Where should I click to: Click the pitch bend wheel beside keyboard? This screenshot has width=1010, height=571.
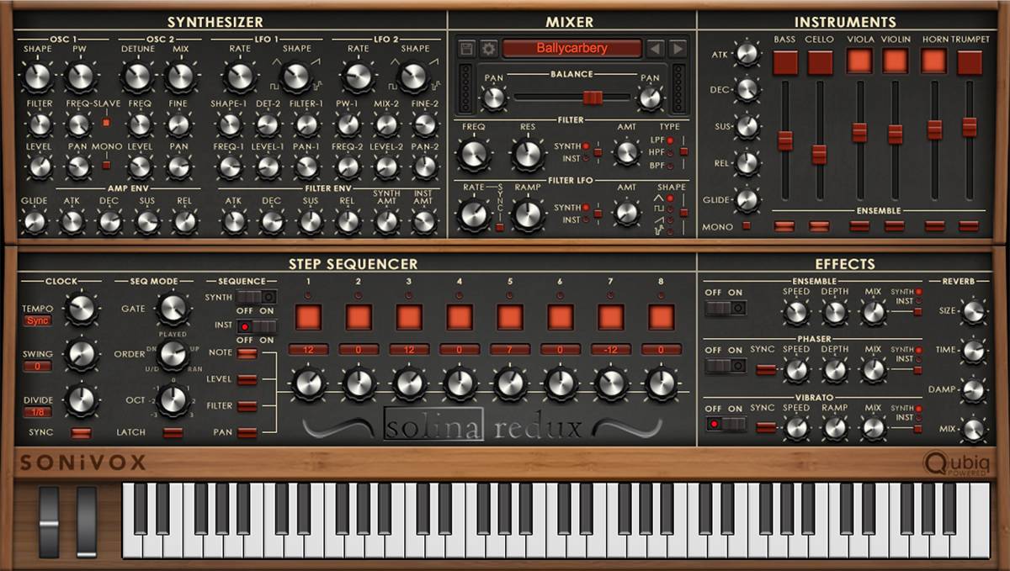point(50,520)
